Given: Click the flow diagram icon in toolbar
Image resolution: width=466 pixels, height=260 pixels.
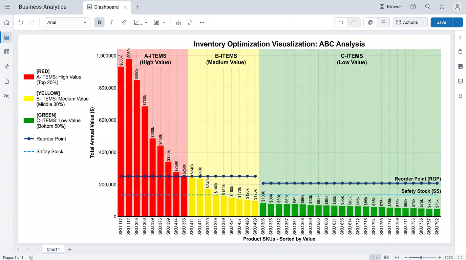Looking at the screenshot, I should click(190, 22).
